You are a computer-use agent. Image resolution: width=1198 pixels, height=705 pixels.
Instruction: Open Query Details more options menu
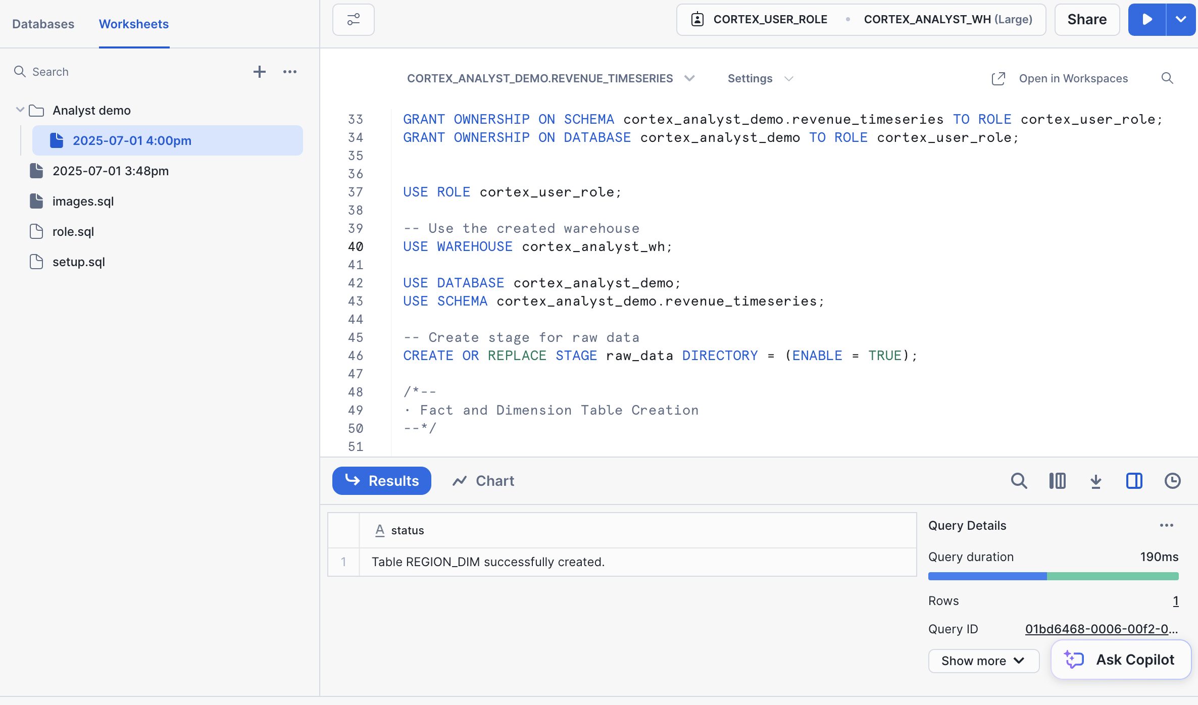[1166, 526]
